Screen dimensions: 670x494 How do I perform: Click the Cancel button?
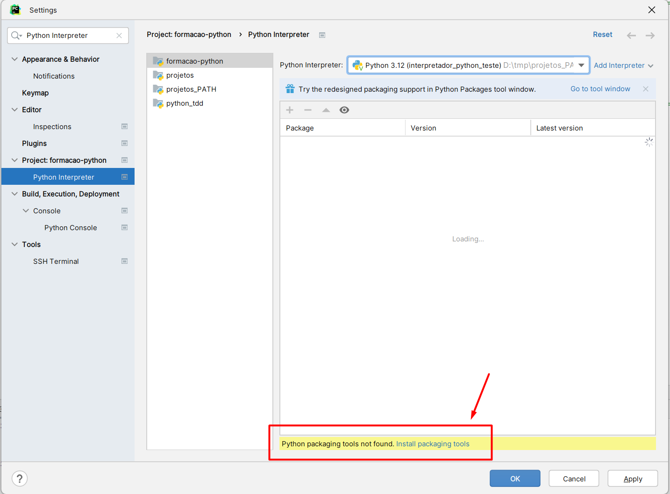coord(574,479)
